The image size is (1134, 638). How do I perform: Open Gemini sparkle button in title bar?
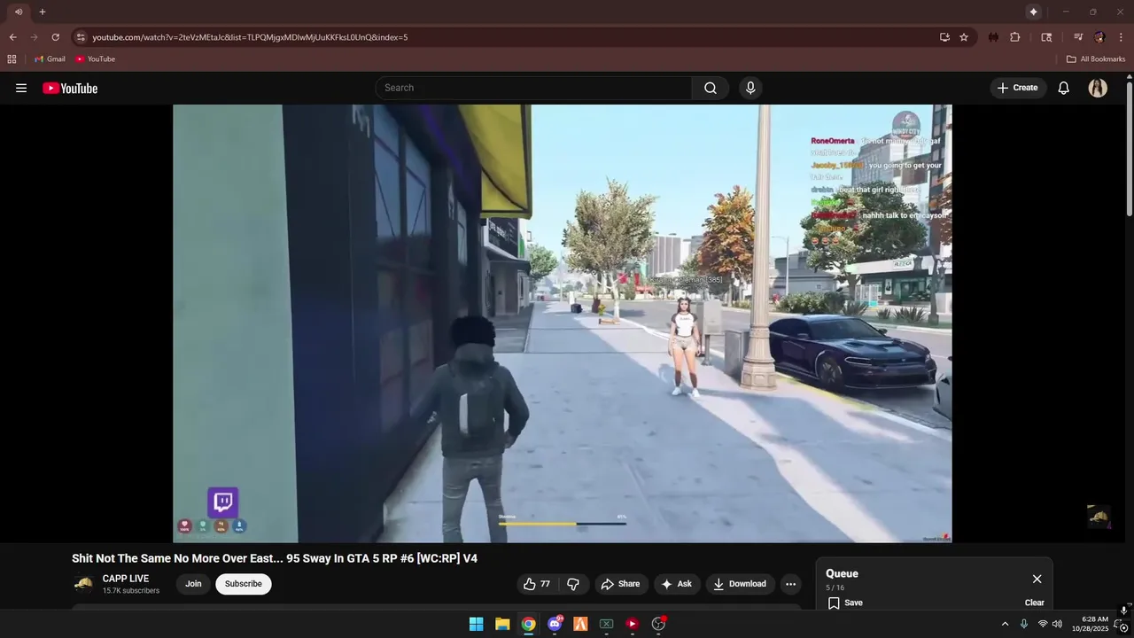tap(1033, 12)
